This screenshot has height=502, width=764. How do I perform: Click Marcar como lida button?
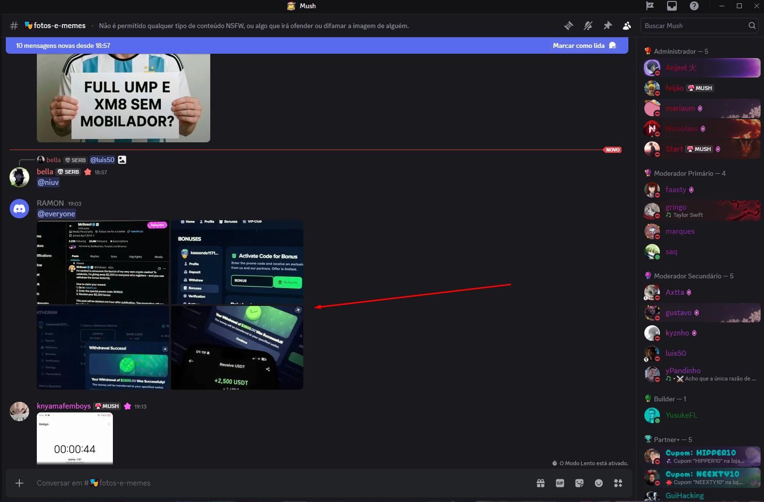click(584, 46)
